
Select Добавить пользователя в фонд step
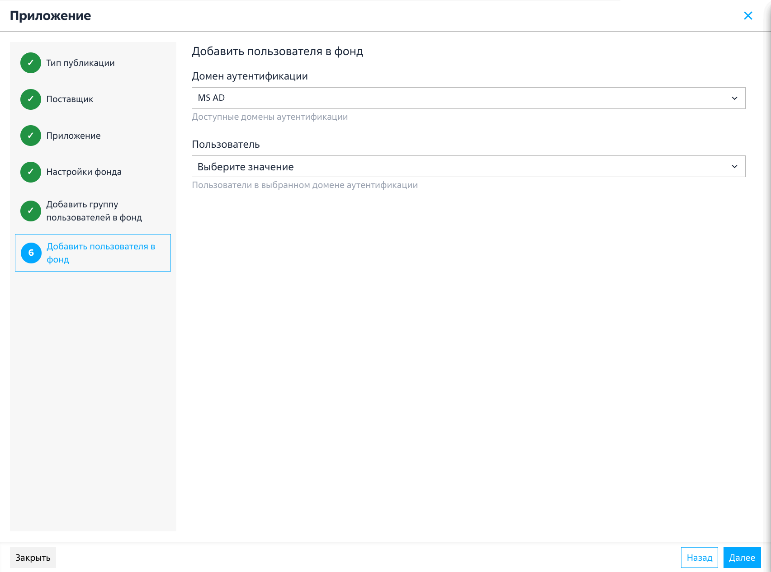click(x=93, y=253)
